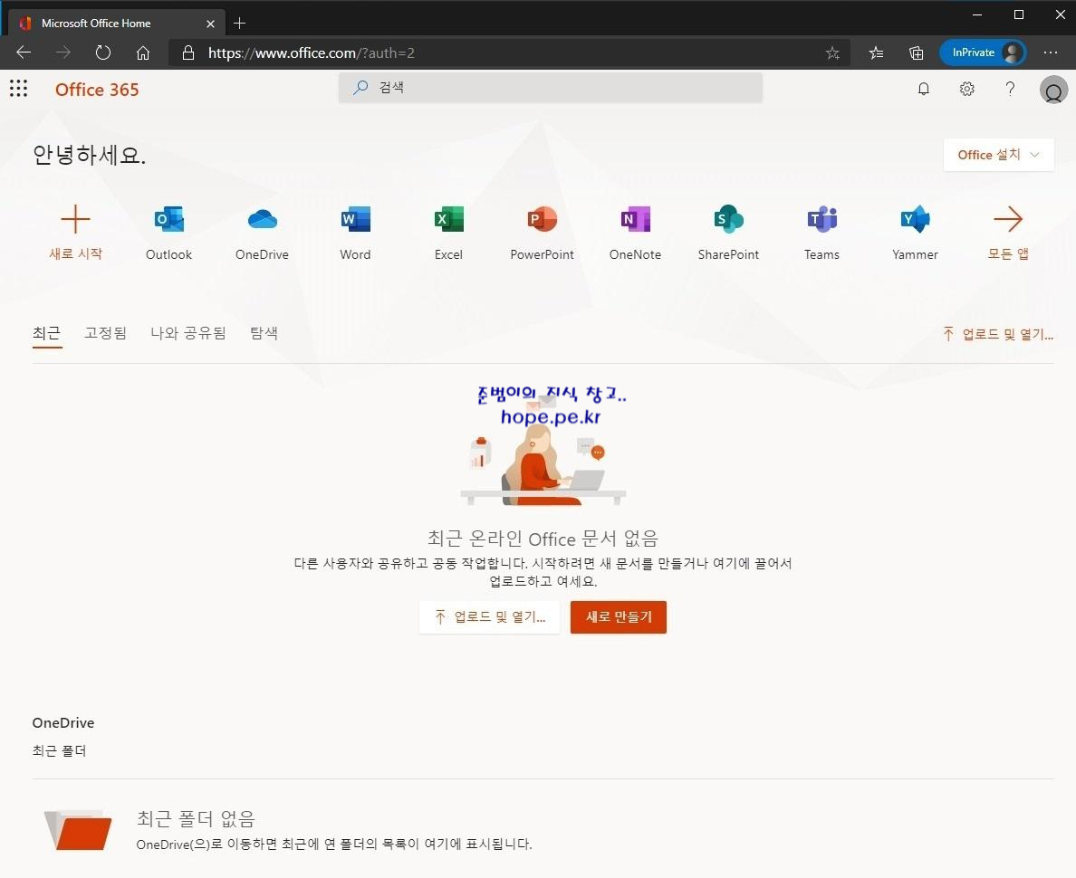Click the 최근 폴더 label
Screen dimensions: 1076x878
59,751
